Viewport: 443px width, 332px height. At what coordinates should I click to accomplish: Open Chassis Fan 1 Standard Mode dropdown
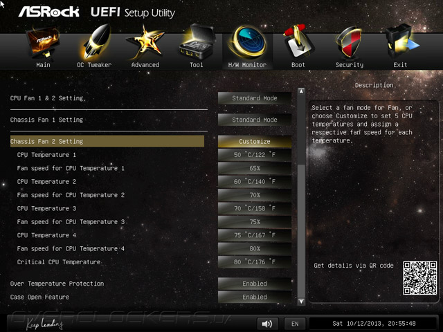255,120
